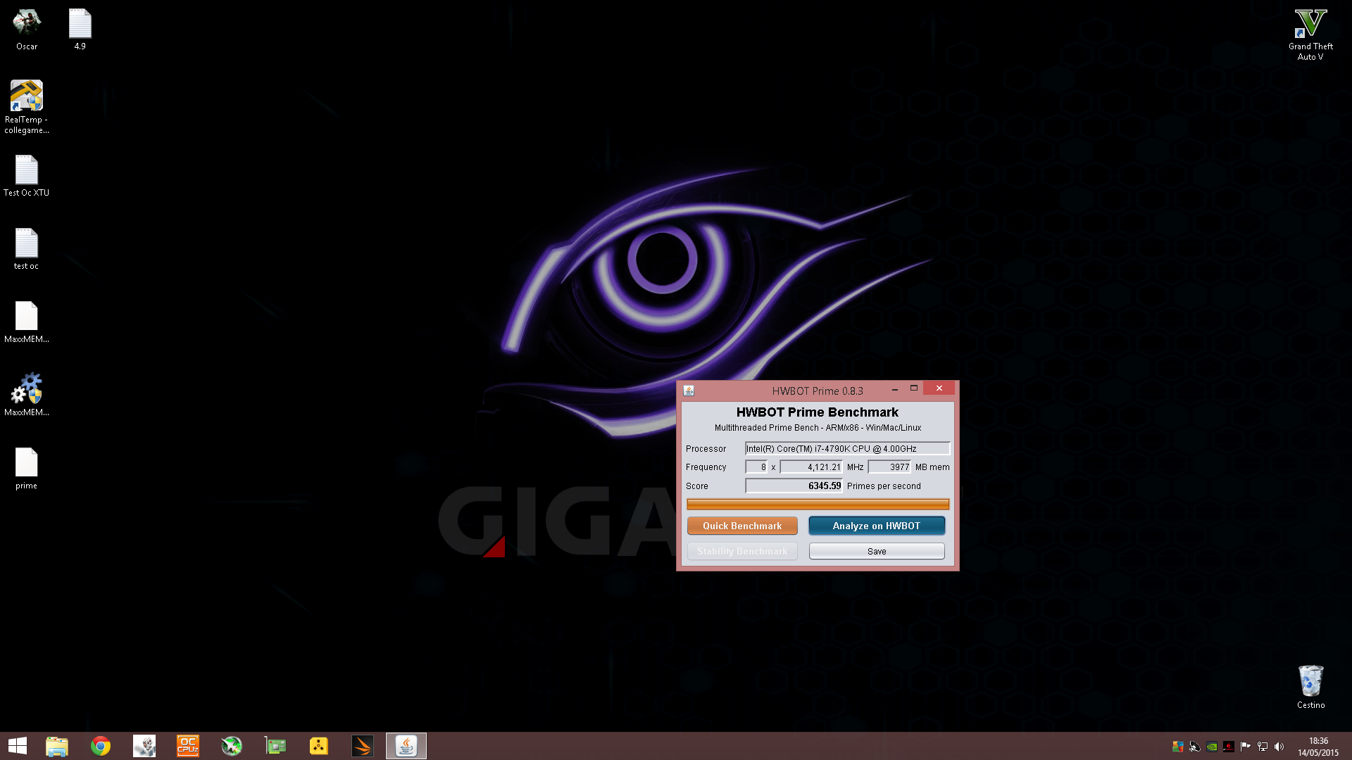Click the CPU core count field
The width and height of the screenshot is (1352, 760).
pos(756,467)
